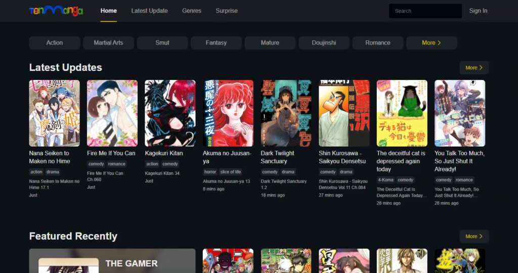Click the 4-Koma tag
518x273 pixels.
click(385, 180)
